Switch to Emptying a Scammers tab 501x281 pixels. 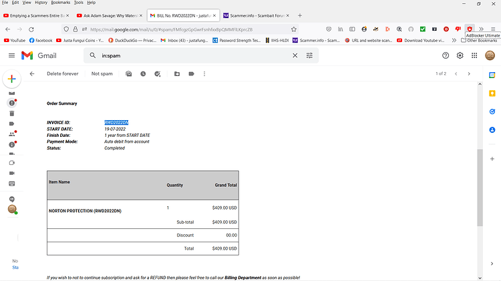click(x=36, y=15)
